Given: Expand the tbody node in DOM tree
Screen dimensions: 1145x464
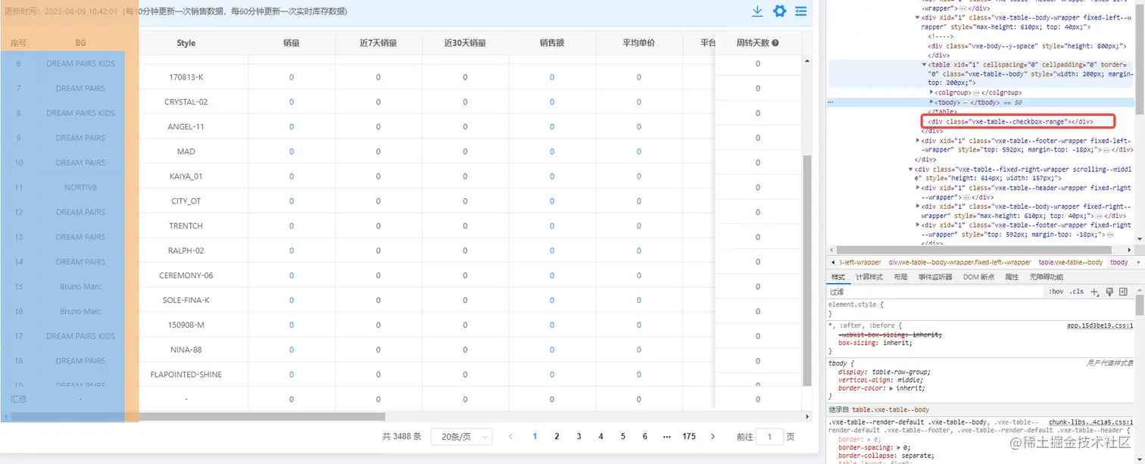Looking at the screenshot, I should tap(931, 101).
